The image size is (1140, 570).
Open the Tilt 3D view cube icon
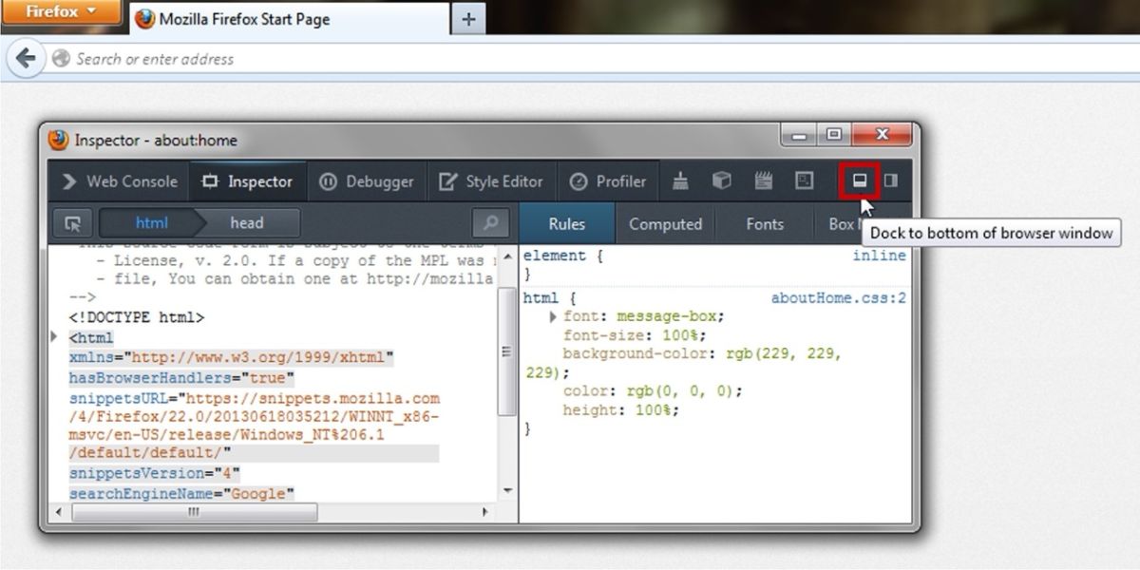[722, 180]
